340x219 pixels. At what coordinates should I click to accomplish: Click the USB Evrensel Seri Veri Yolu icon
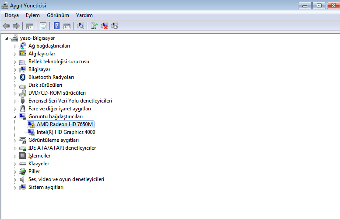tap(23, 101)
